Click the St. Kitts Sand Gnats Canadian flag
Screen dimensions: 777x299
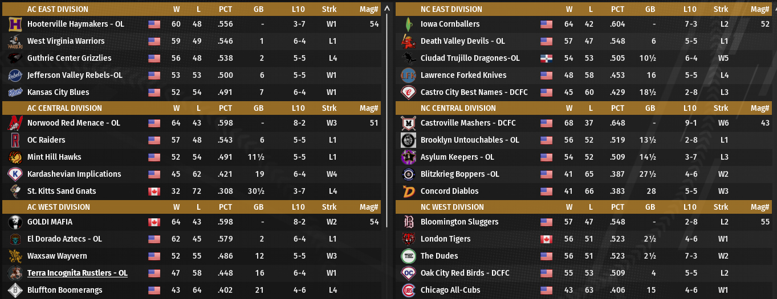coord(154,192)
